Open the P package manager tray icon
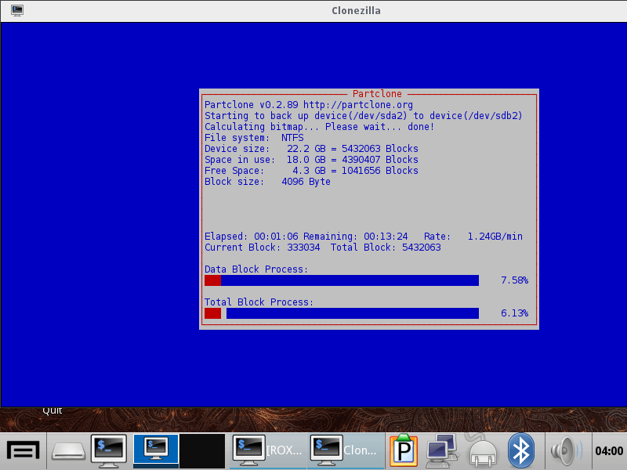Viewport: 627px width, 470px height. tap(404, 450)
